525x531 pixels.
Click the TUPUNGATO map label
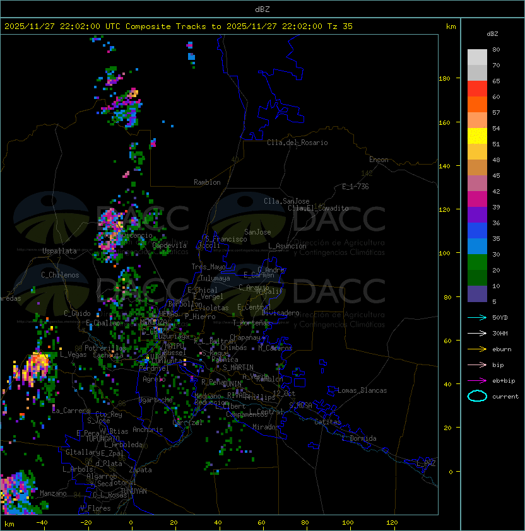(102, 439)
